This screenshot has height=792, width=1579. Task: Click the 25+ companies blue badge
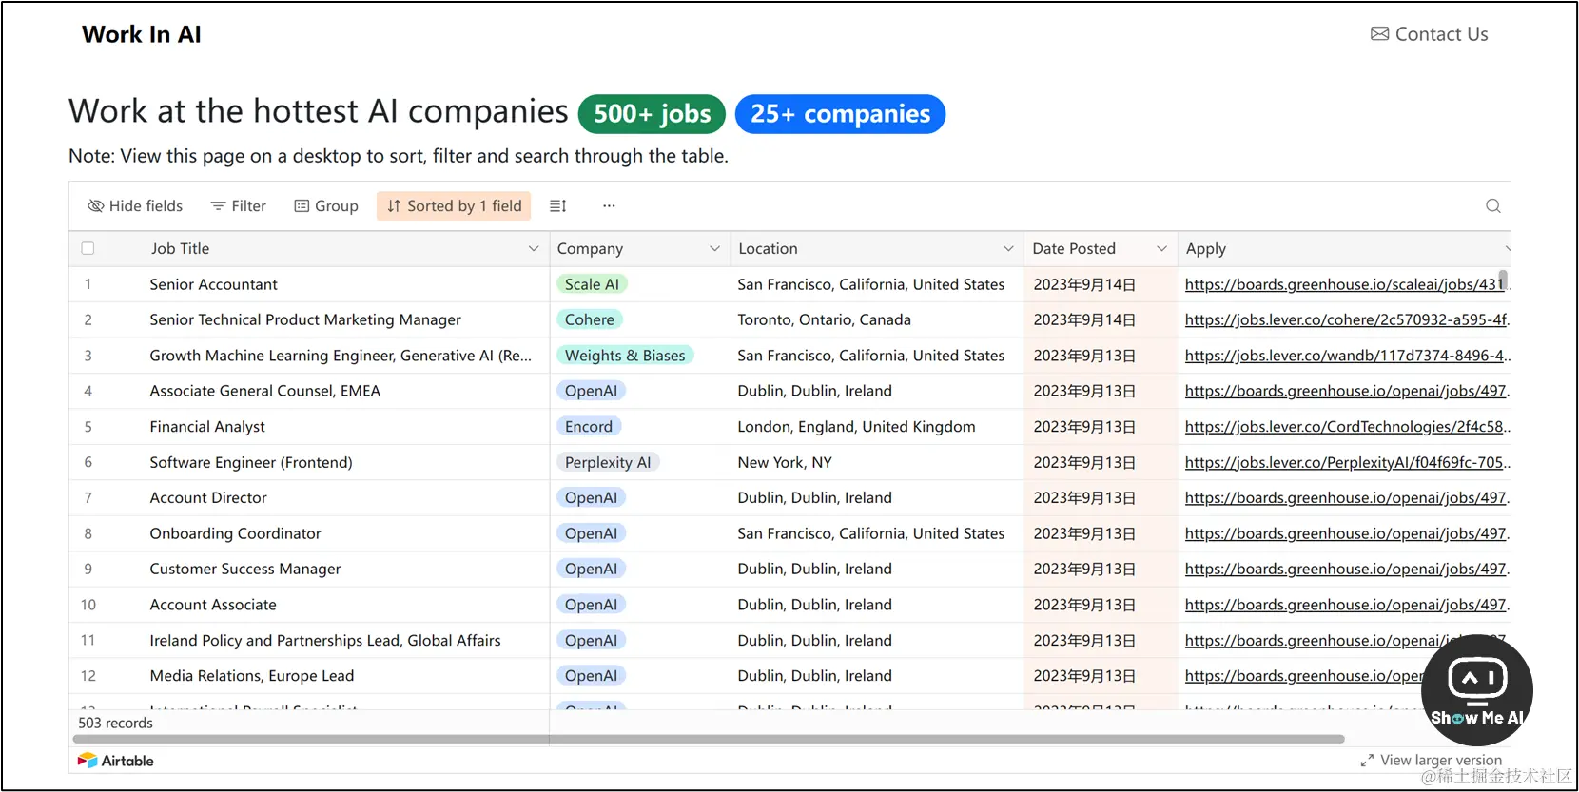point(840,114)
